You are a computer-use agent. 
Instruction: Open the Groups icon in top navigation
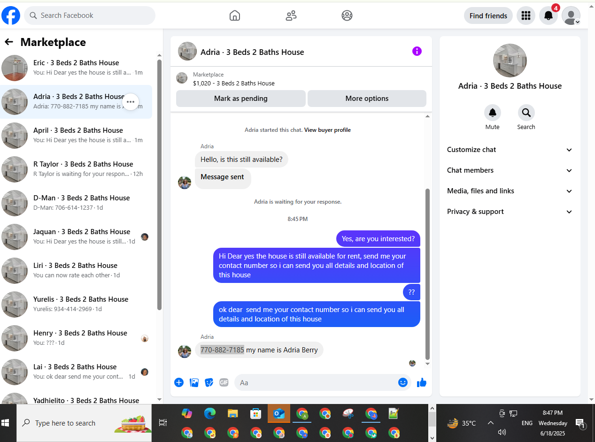tap(347, 15)
